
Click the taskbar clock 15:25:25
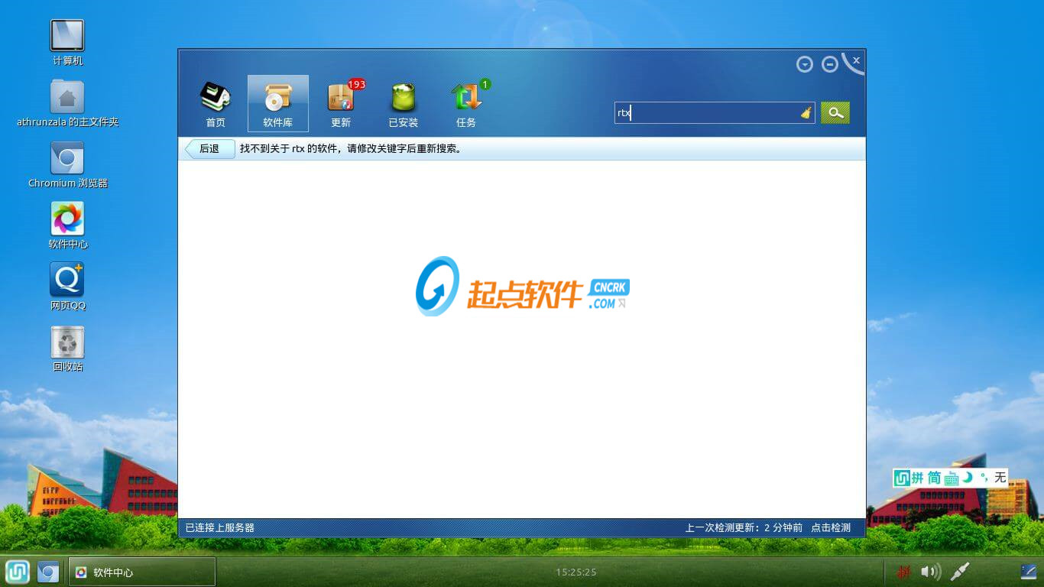[x=576, y=572]
